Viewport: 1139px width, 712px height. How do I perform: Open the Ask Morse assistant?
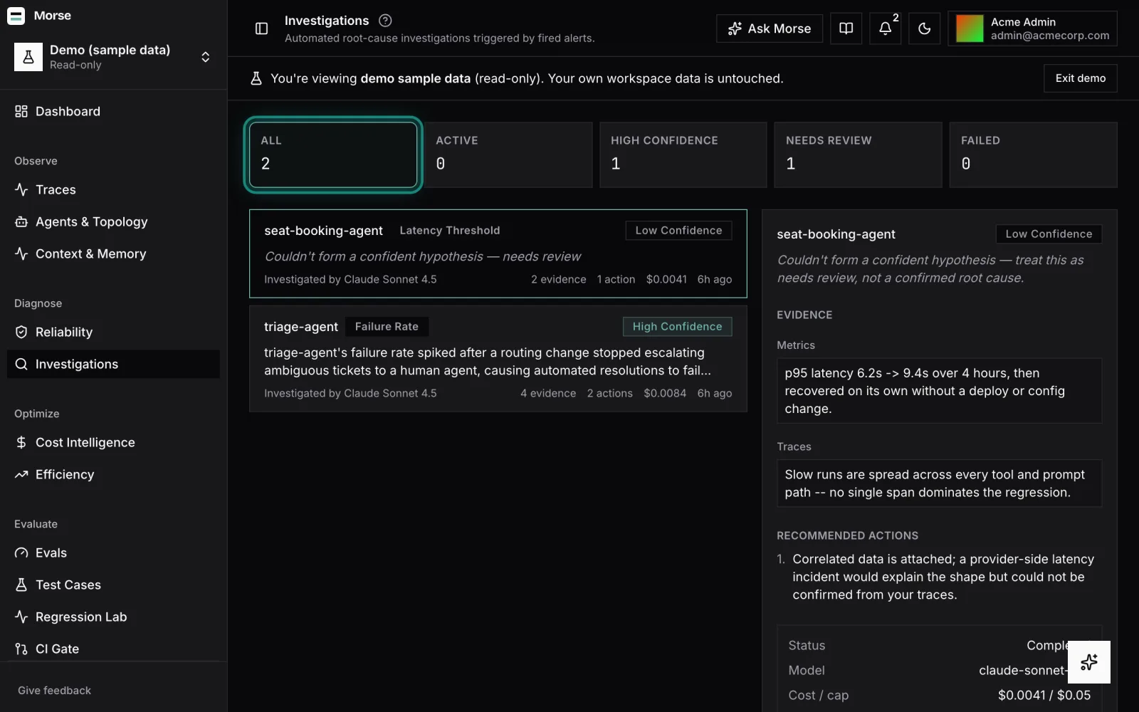[770, 28]
